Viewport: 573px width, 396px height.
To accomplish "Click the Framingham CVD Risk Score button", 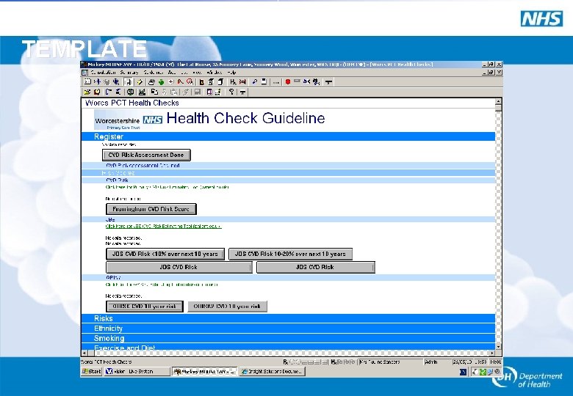I will [x=151, y=209].
